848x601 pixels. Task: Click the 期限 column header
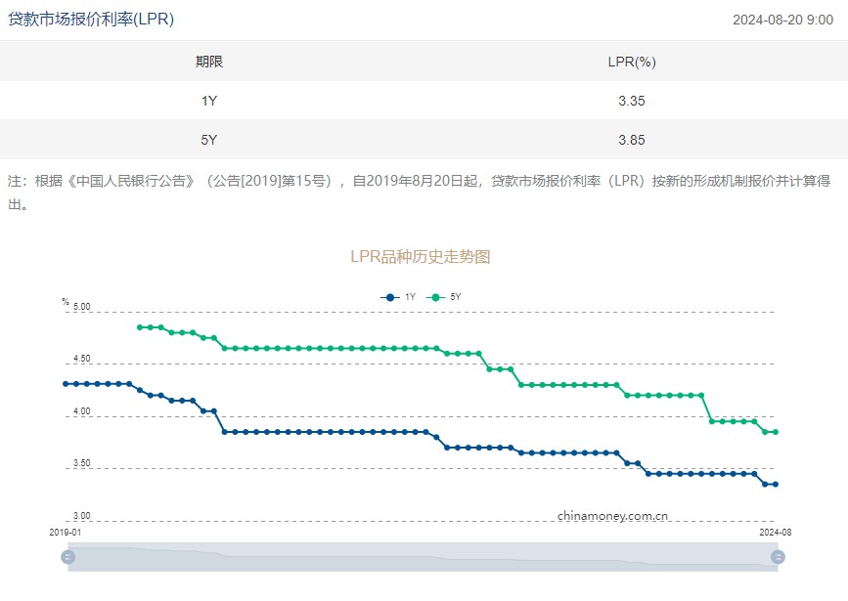point(208,62)
